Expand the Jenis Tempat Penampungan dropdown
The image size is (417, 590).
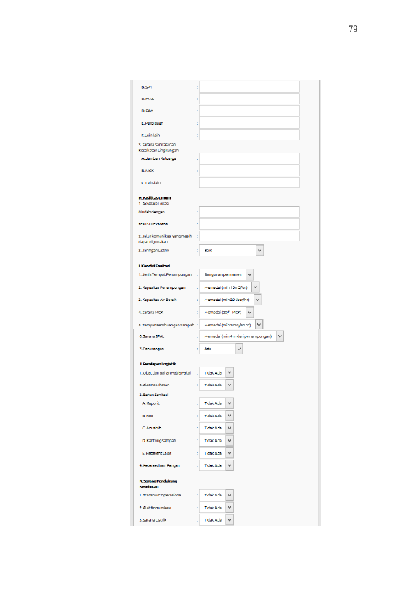[x=226, y=274]
